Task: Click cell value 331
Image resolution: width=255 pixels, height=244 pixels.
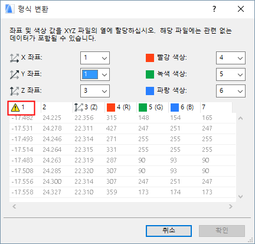Action: (x=112, y=149)
